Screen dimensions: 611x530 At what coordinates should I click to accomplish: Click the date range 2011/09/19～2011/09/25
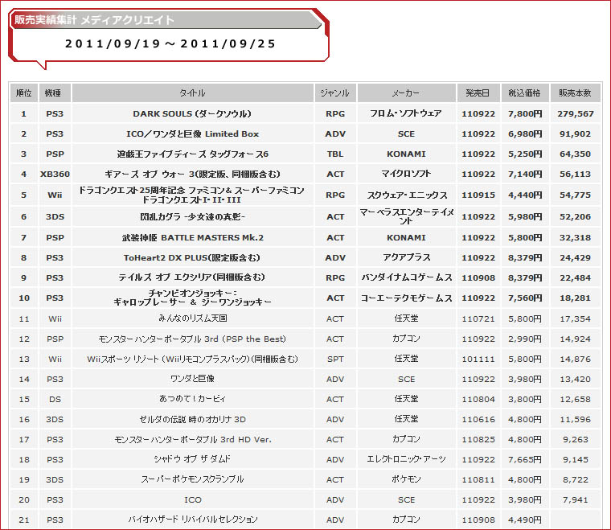pos(170,43)
